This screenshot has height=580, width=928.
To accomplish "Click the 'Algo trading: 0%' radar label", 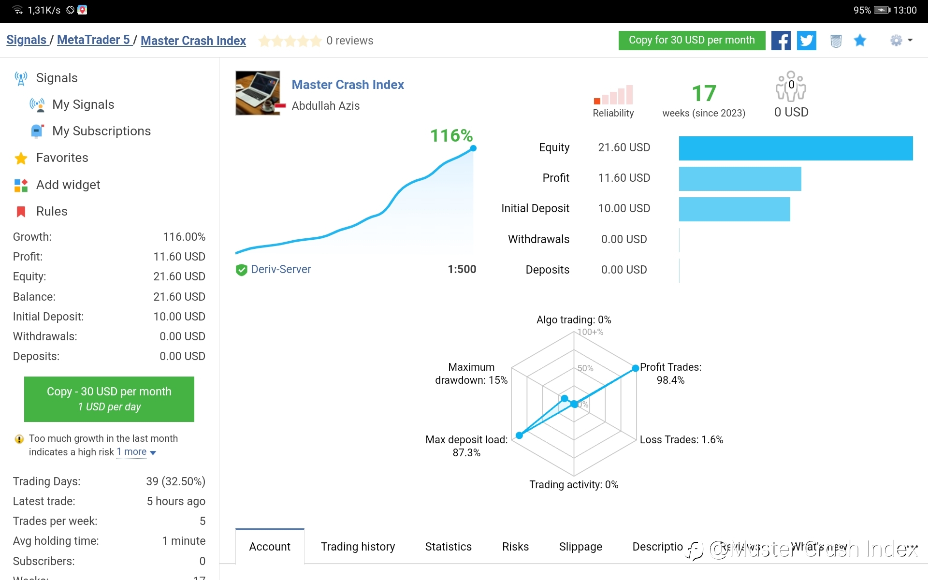I will (x=574, y=320).
